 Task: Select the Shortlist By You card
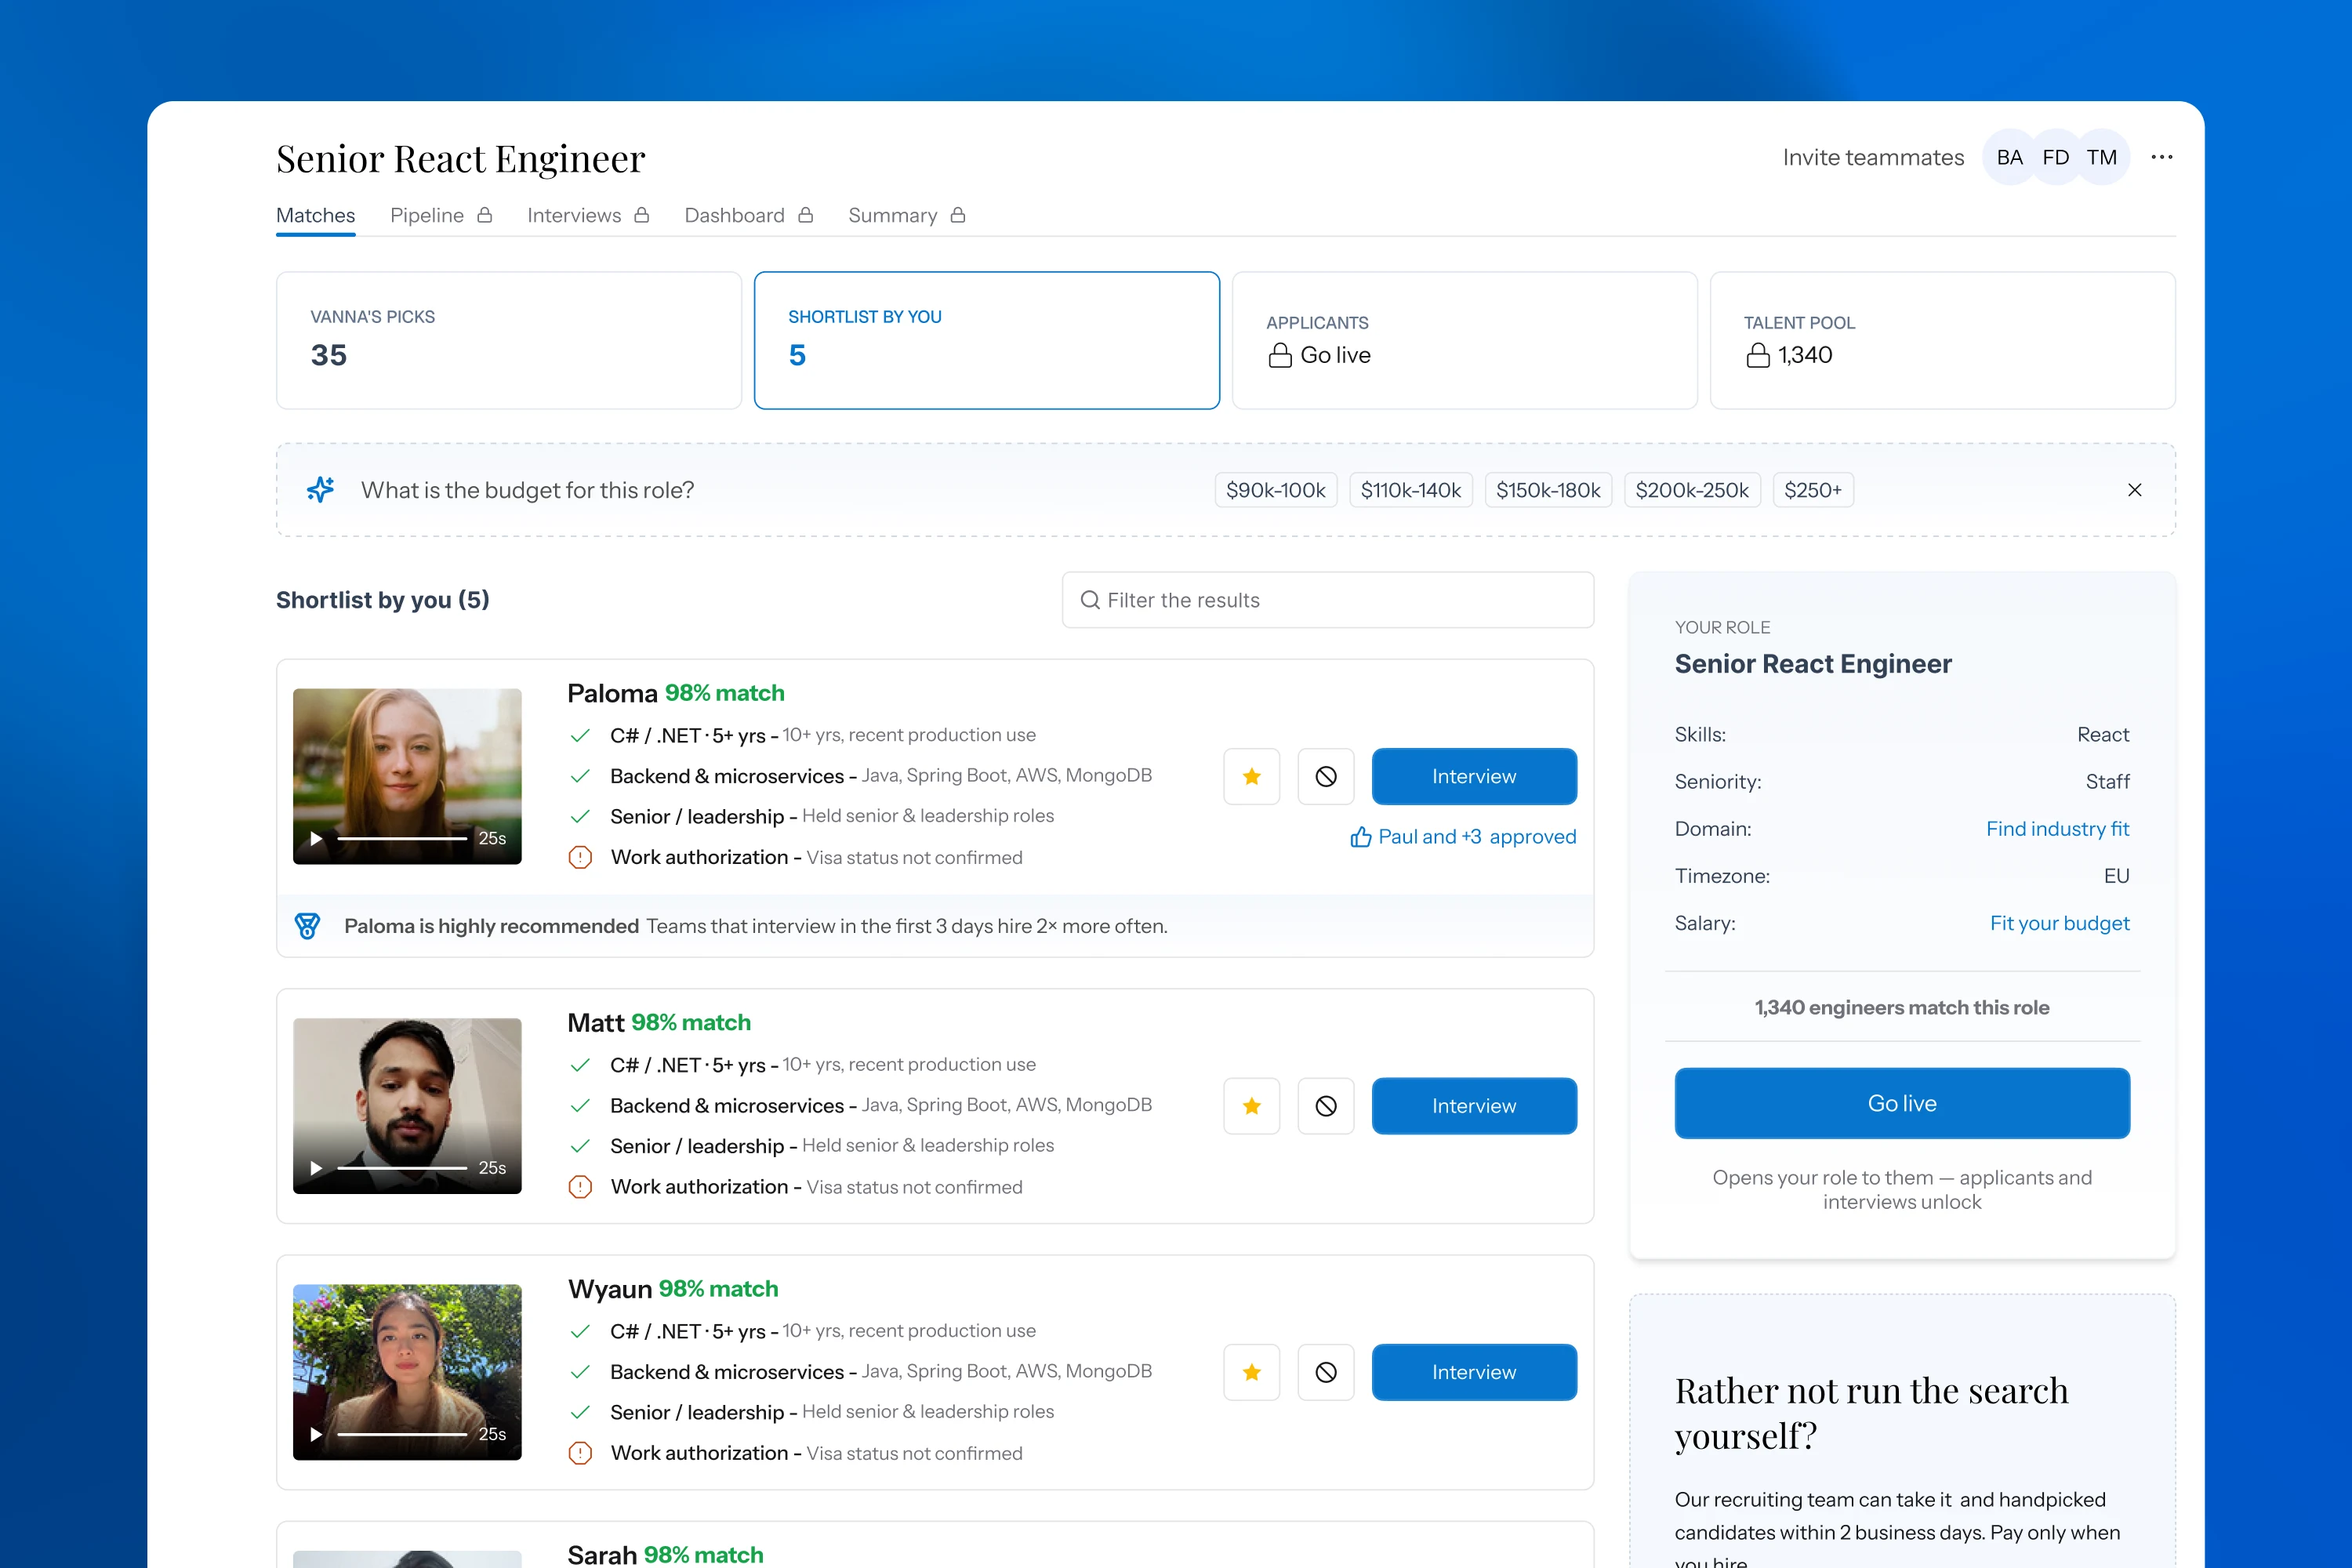click(987, 340)
